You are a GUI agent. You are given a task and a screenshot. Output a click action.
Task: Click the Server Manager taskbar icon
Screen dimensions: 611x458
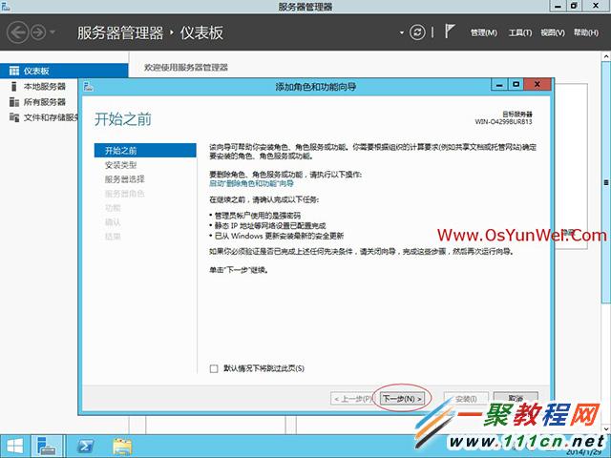[x=47, y=447]
